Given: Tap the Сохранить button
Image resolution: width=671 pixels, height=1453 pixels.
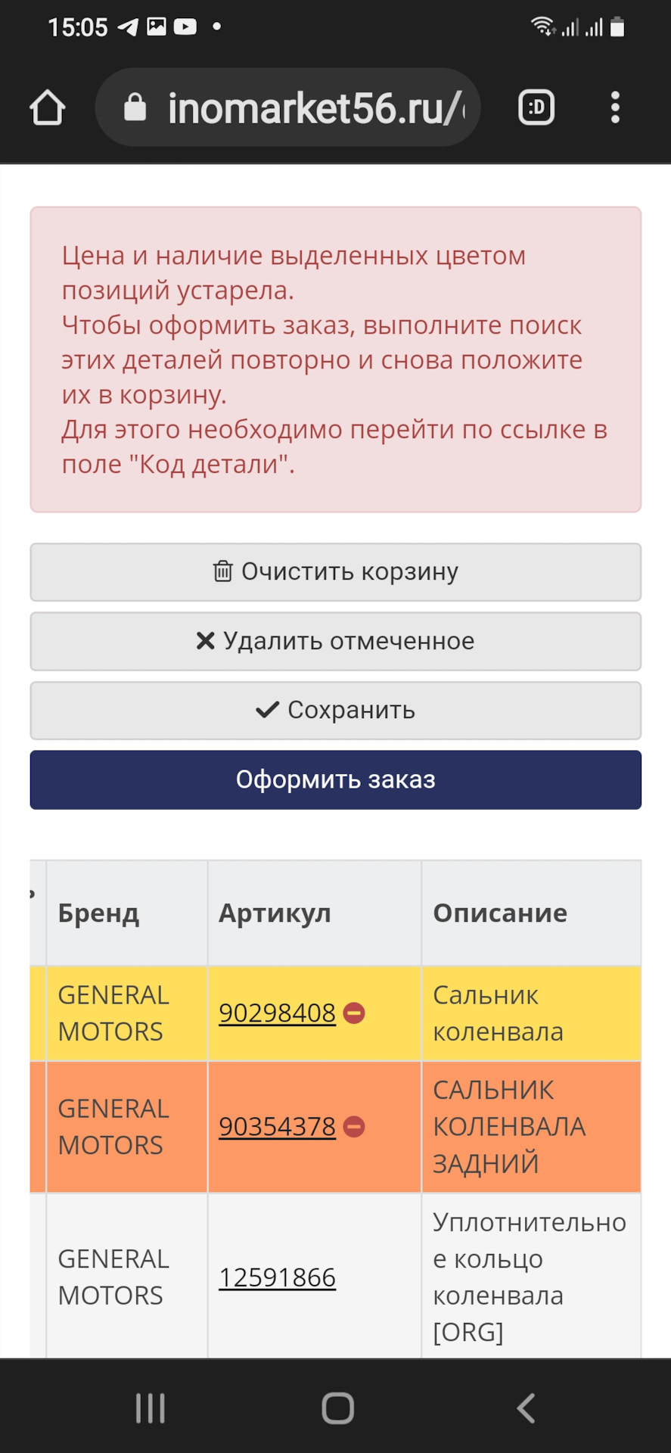Looking at the screenshot, I should [335, 711].
